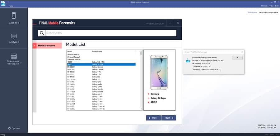The image size is (280, 136).
Task: Click the Samsung manufacturer label
Action: [x=155, y=94]
